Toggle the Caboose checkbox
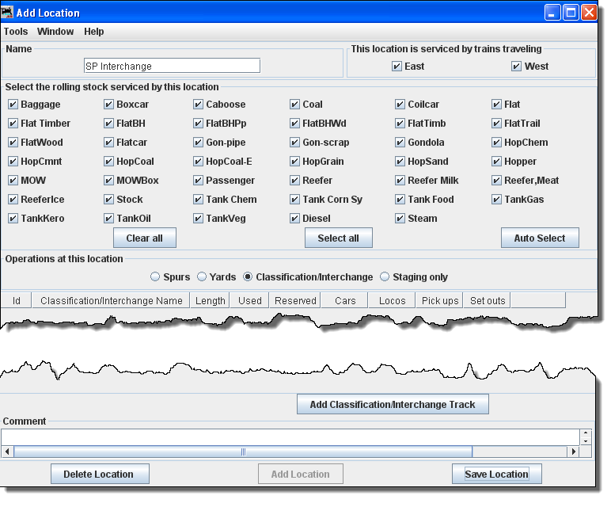Viewport: 611px width, 507px height. click(x=199, y=105)
